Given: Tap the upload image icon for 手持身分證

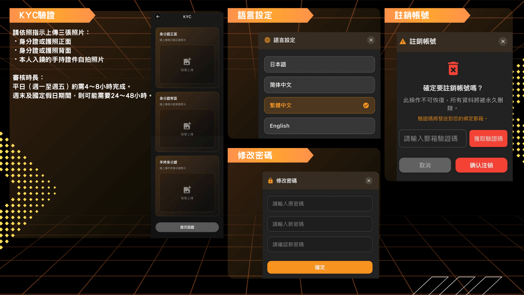Looking at the screenshot, I should click(x=187, y=190).
